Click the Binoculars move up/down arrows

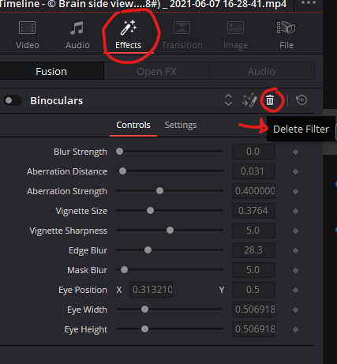pos(228,100)
